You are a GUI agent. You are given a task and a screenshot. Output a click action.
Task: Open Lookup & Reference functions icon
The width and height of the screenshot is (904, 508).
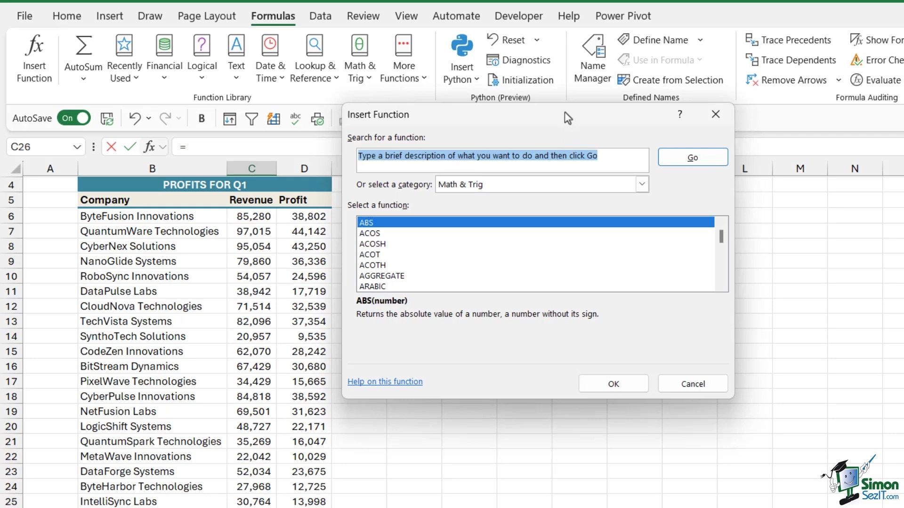(315, 46)
